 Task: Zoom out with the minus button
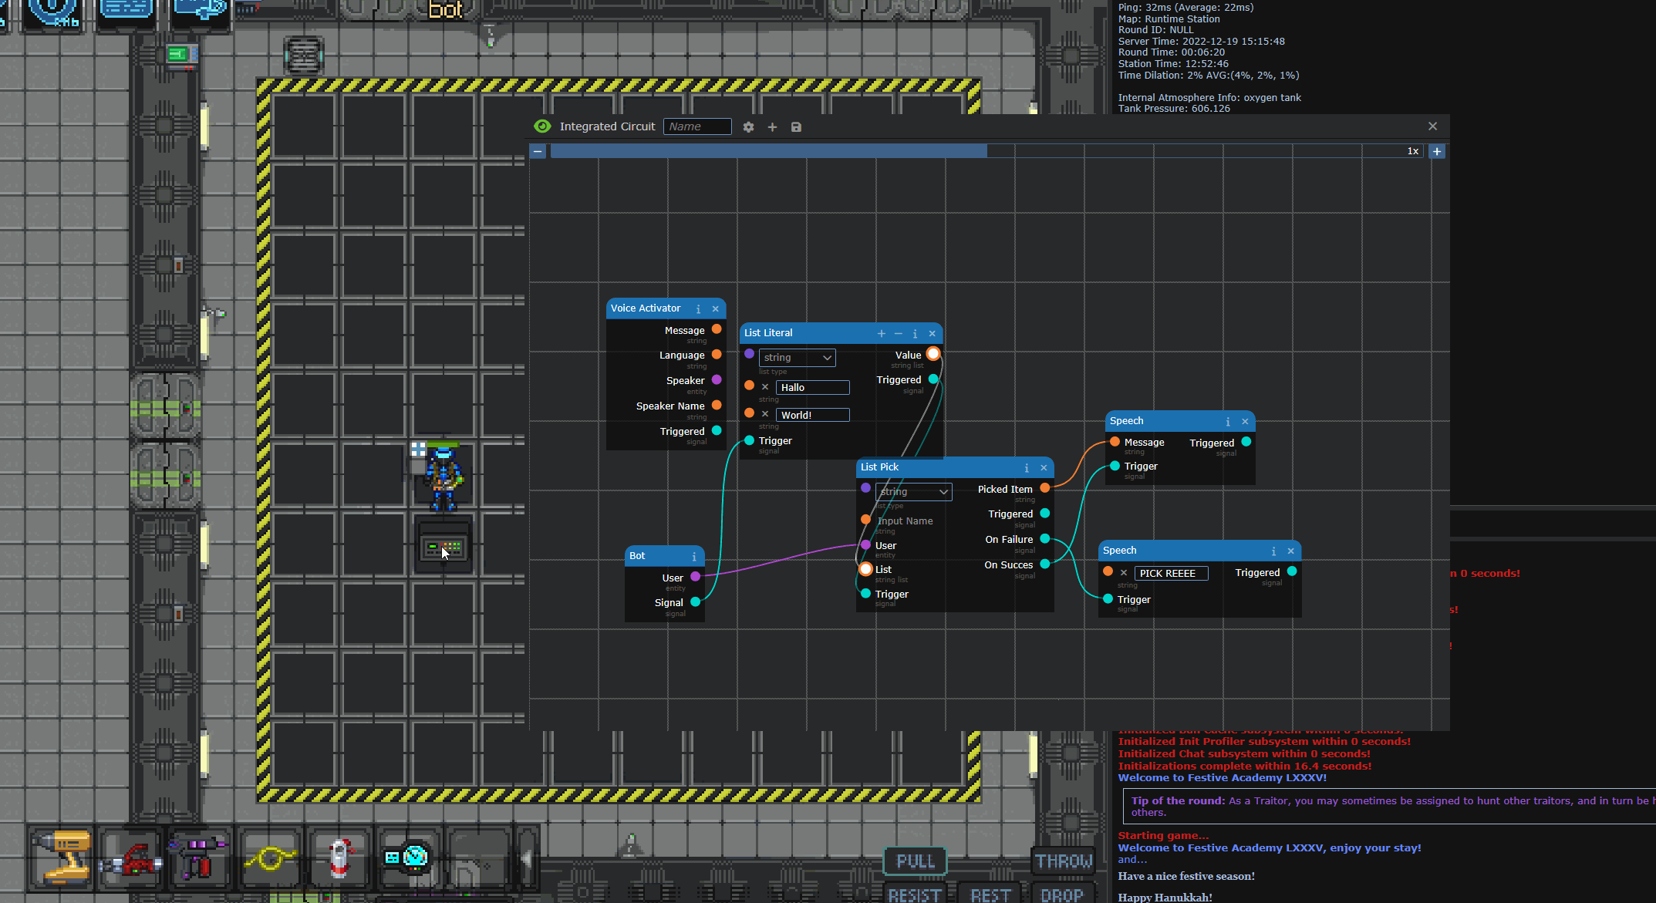pyautogui.click(x=538, y=151)
